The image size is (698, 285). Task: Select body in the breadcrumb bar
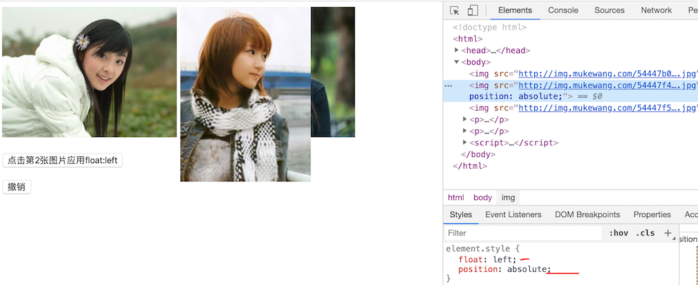482,197
